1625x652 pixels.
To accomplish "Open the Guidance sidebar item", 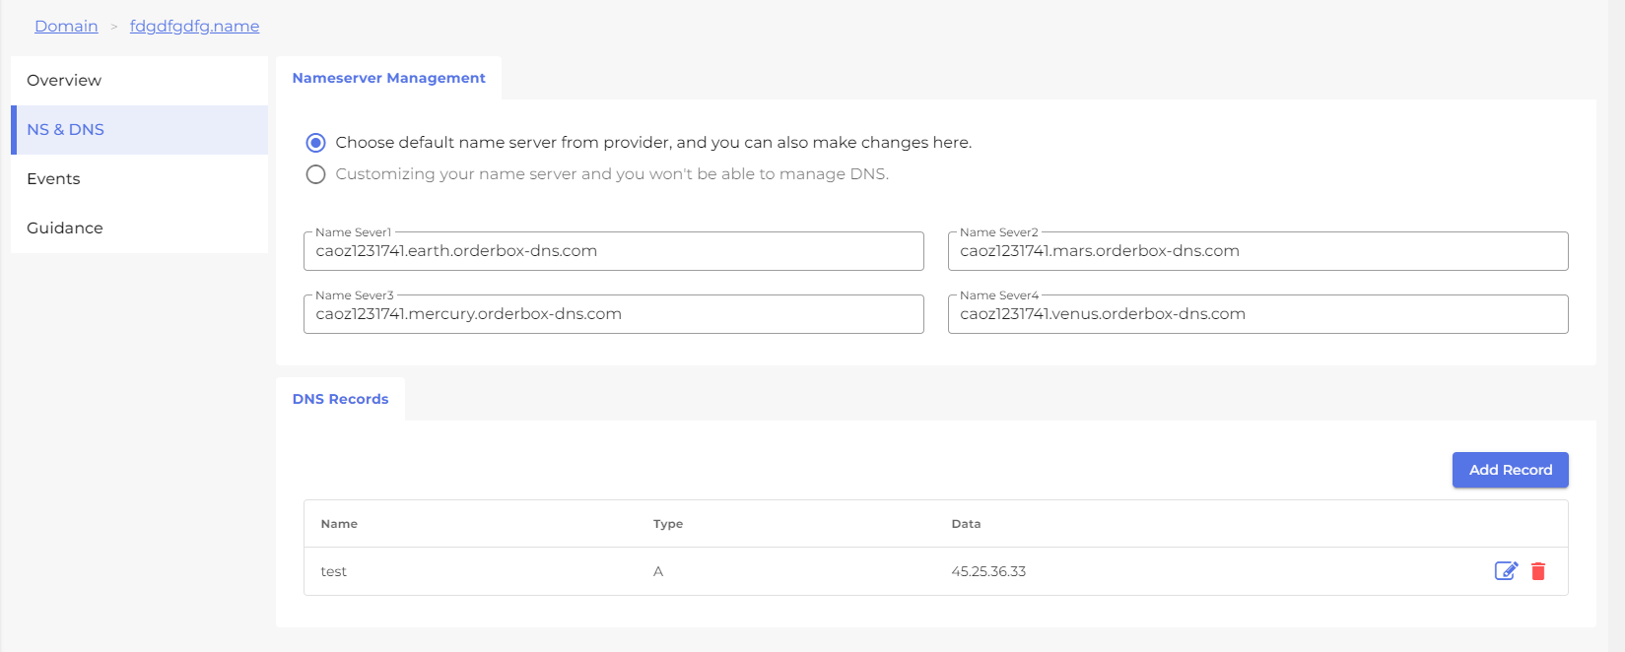I will click(x=139, y=228).
